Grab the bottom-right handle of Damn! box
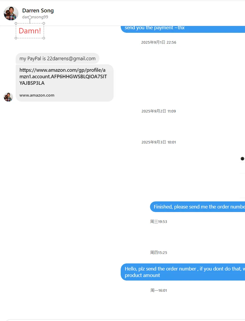 click(x=44, y=38)
